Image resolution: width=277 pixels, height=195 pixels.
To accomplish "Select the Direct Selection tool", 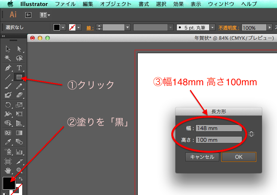I will click(19, 49).
